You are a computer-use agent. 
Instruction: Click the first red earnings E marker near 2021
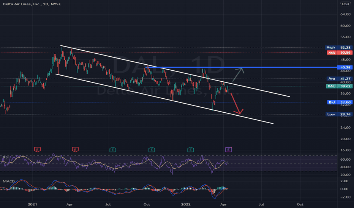pos(38,149)
